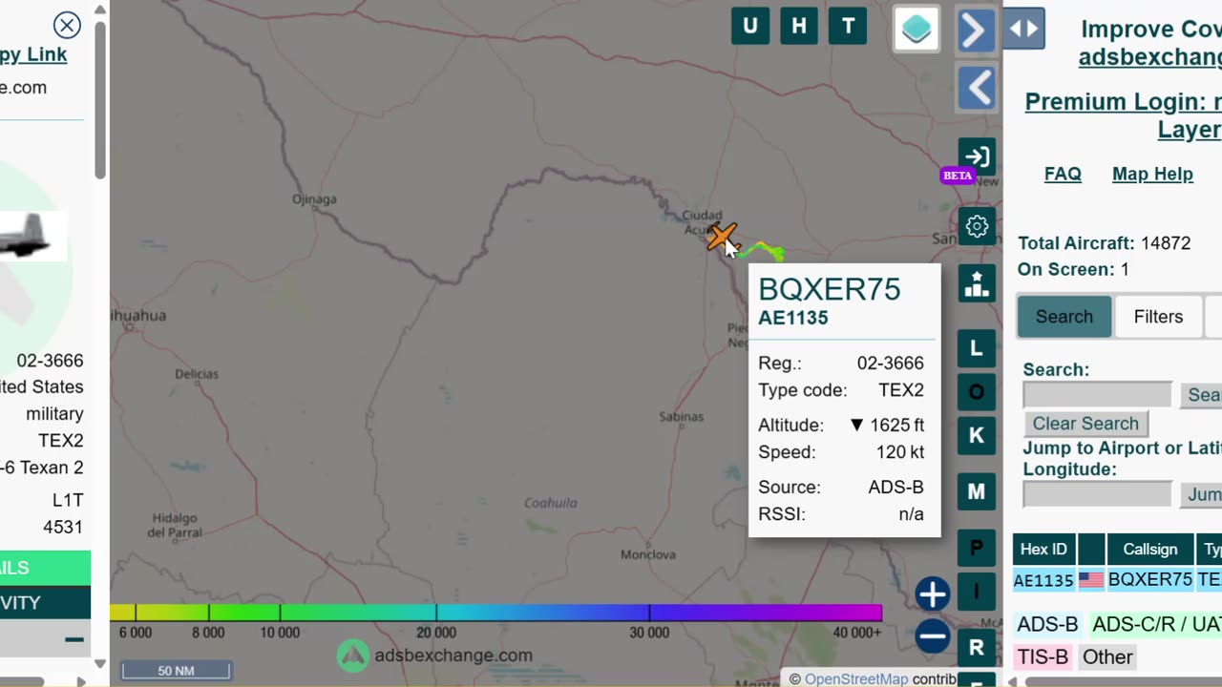Click the AE1135 hex code in popup
The height and width of the screenshot is (687, 1222).
pos(793,319)
